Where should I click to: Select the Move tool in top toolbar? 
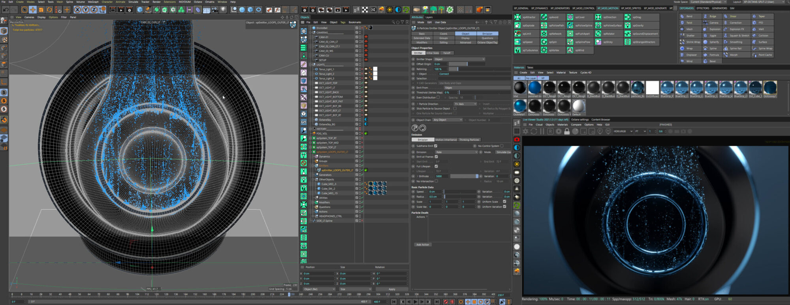coord(32,10)
